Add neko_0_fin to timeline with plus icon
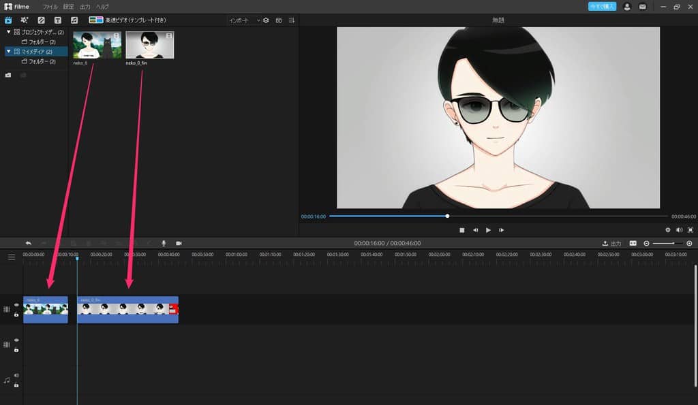Viewport: 698px width, 405px height. coord(169,35)
